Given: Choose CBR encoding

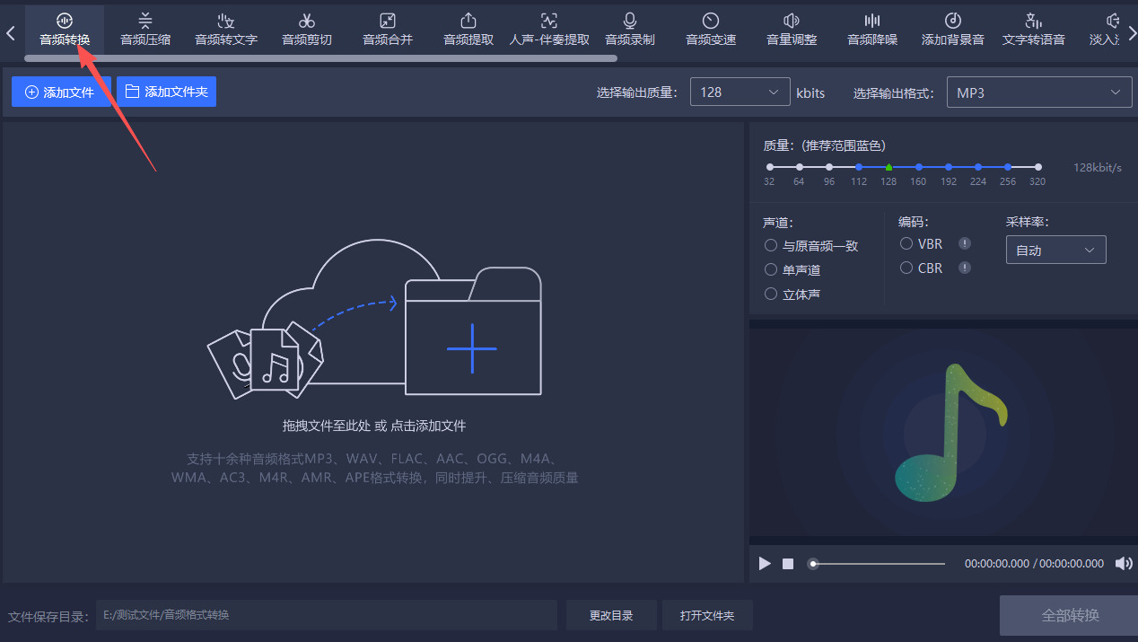Looking at the screenshot, I should click(x=921, y=268).
